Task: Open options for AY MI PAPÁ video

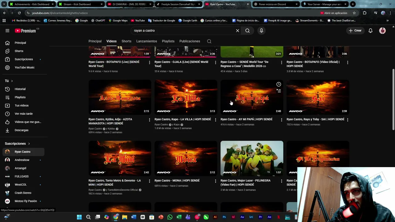Action: [281, 120]
